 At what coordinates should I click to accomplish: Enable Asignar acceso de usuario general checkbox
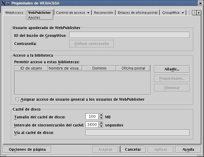point(17,99)
